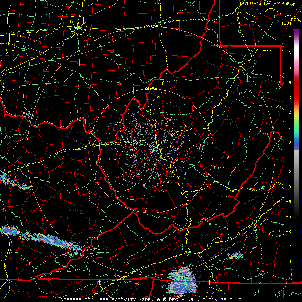Click the "0.5 DEG" elevation angle text
The height and width of the screenshot is (302, 302).
(x=167, y=300)
